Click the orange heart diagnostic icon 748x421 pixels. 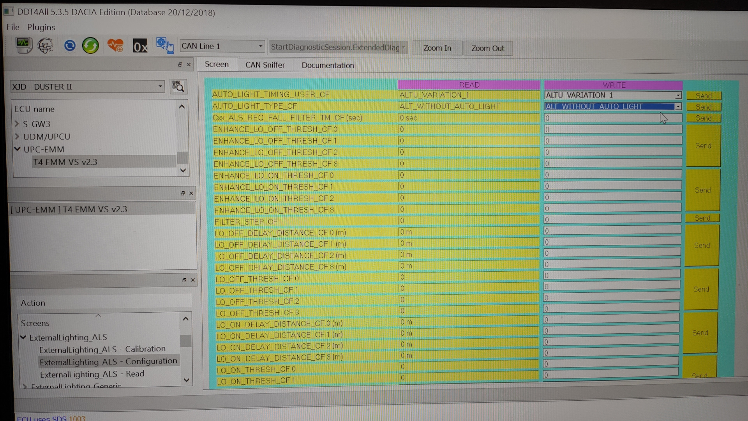(x=115, y=46)
